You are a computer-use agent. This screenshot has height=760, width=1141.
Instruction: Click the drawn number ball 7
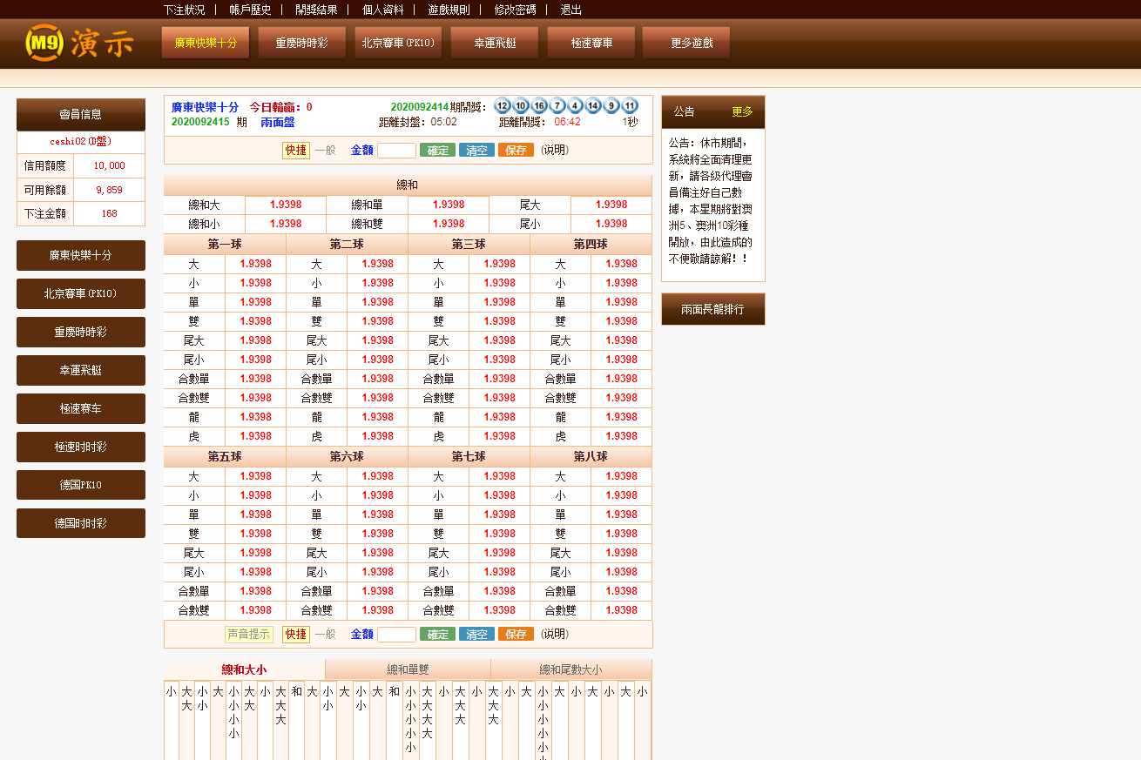tap(556, 105)
